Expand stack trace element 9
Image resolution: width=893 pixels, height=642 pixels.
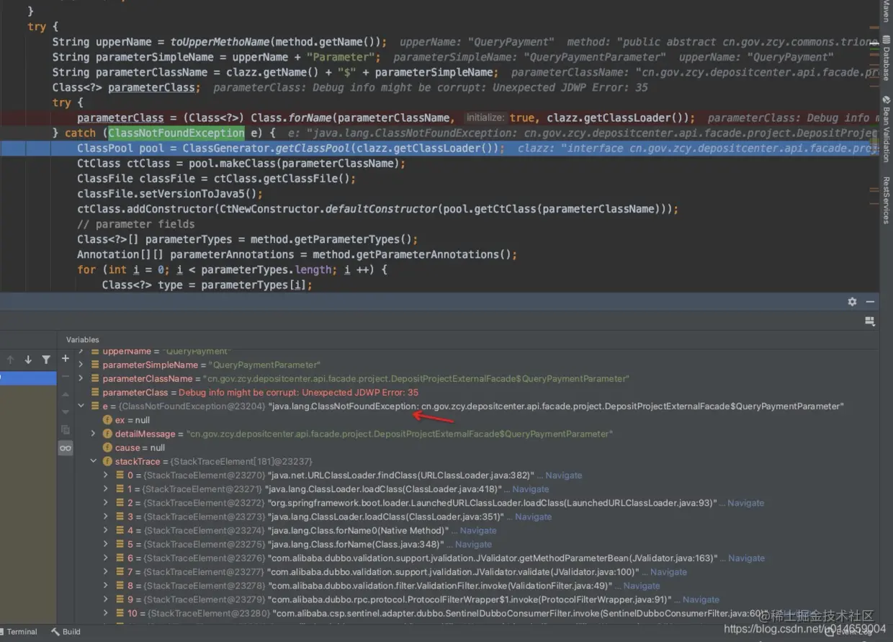106,599
